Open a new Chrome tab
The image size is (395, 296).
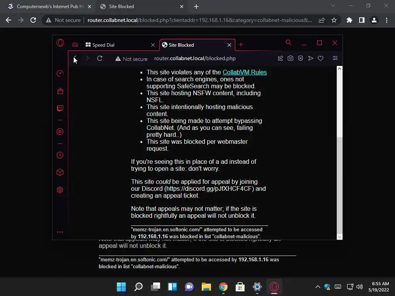196,7
